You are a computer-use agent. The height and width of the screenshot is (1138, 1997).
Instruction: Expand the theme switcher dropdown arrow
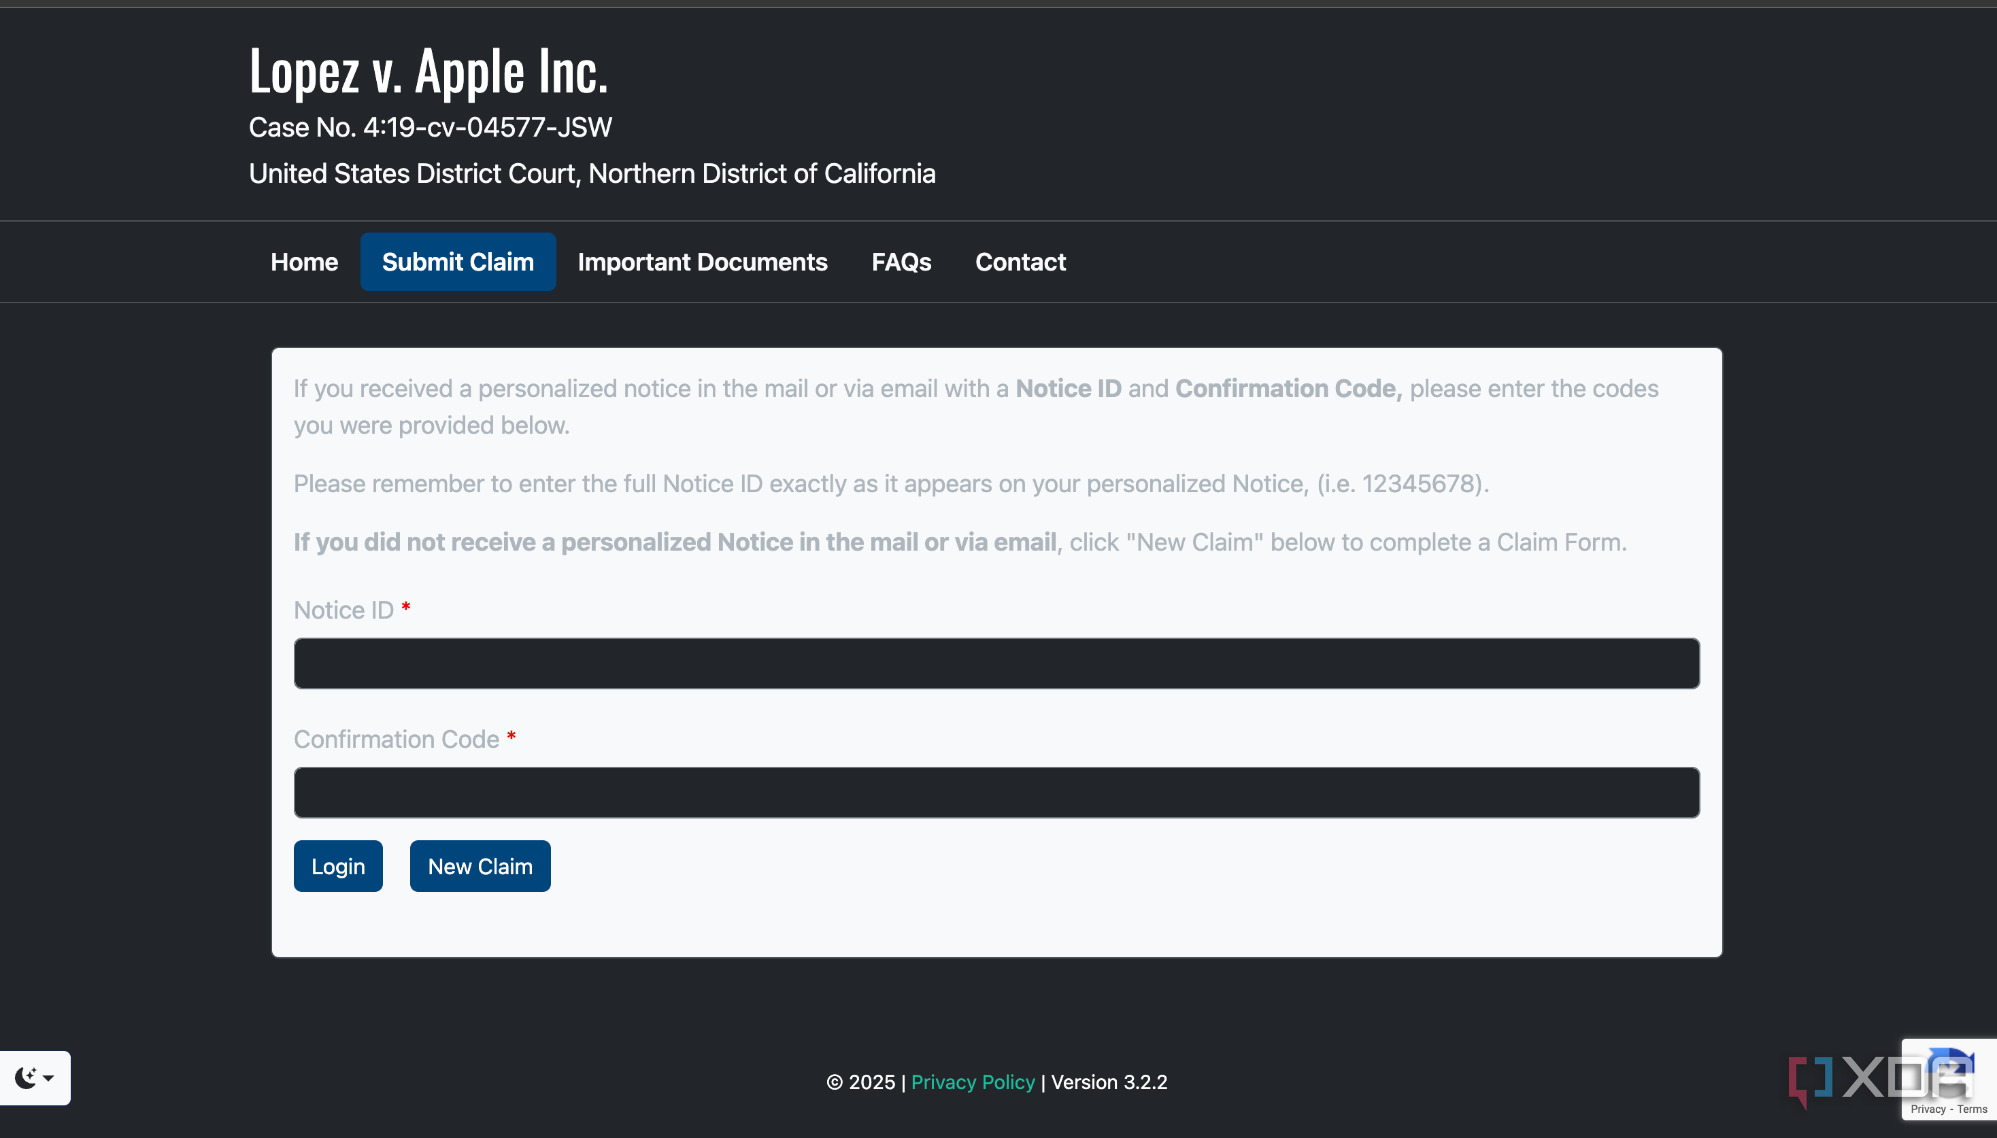(48, 1077)
